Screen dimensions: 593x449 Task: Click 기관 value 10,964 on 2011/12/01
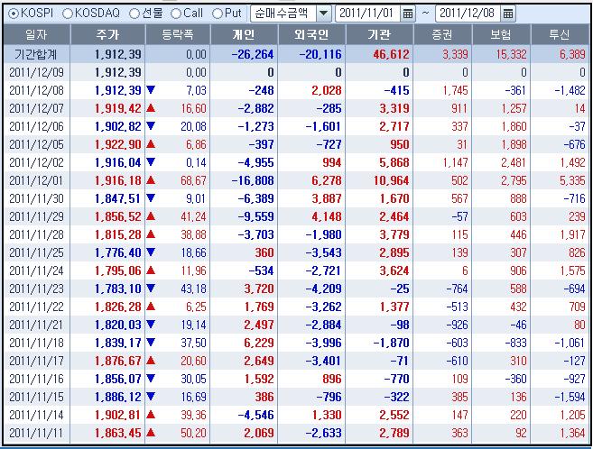[392, 181]
